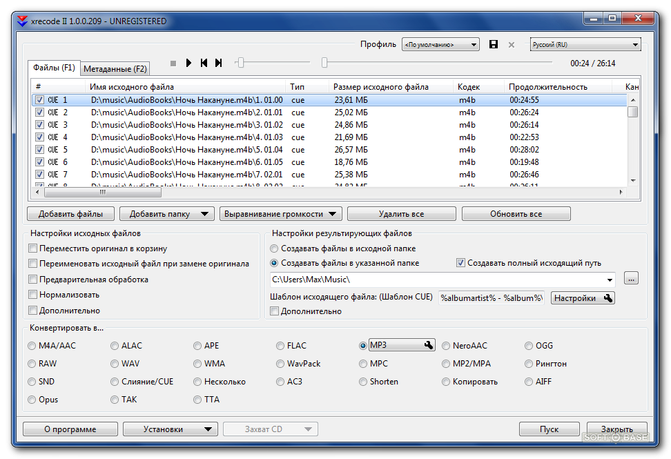Sort by Кодек column header
Viewport: 671px width, 459px height.
tap(478, 87)
